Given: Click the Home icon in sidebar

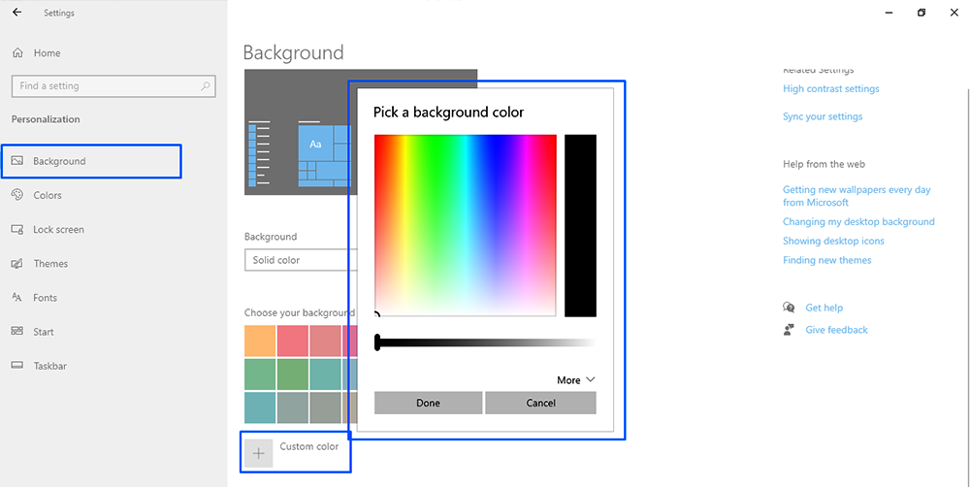Looking at the screenshot, I should click(17, 53).
